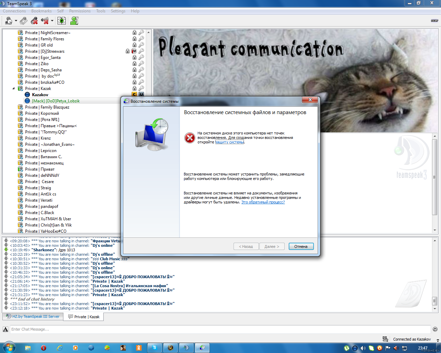
Task: Select channel Private | Family Blazquez
Action: [x=47, y=107]
